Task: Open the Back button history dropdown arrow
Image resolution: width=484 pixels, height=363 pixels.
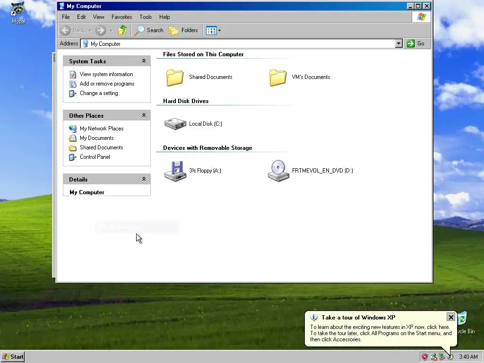Action: click(x=90, y=31)
